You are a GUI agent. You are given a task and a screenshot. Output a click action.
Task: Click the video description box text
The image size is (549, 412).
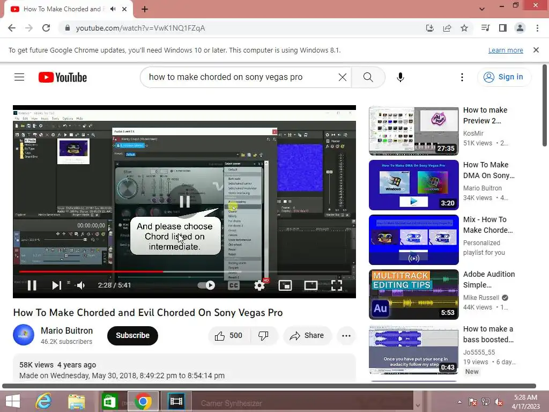[x=122, y=376]
